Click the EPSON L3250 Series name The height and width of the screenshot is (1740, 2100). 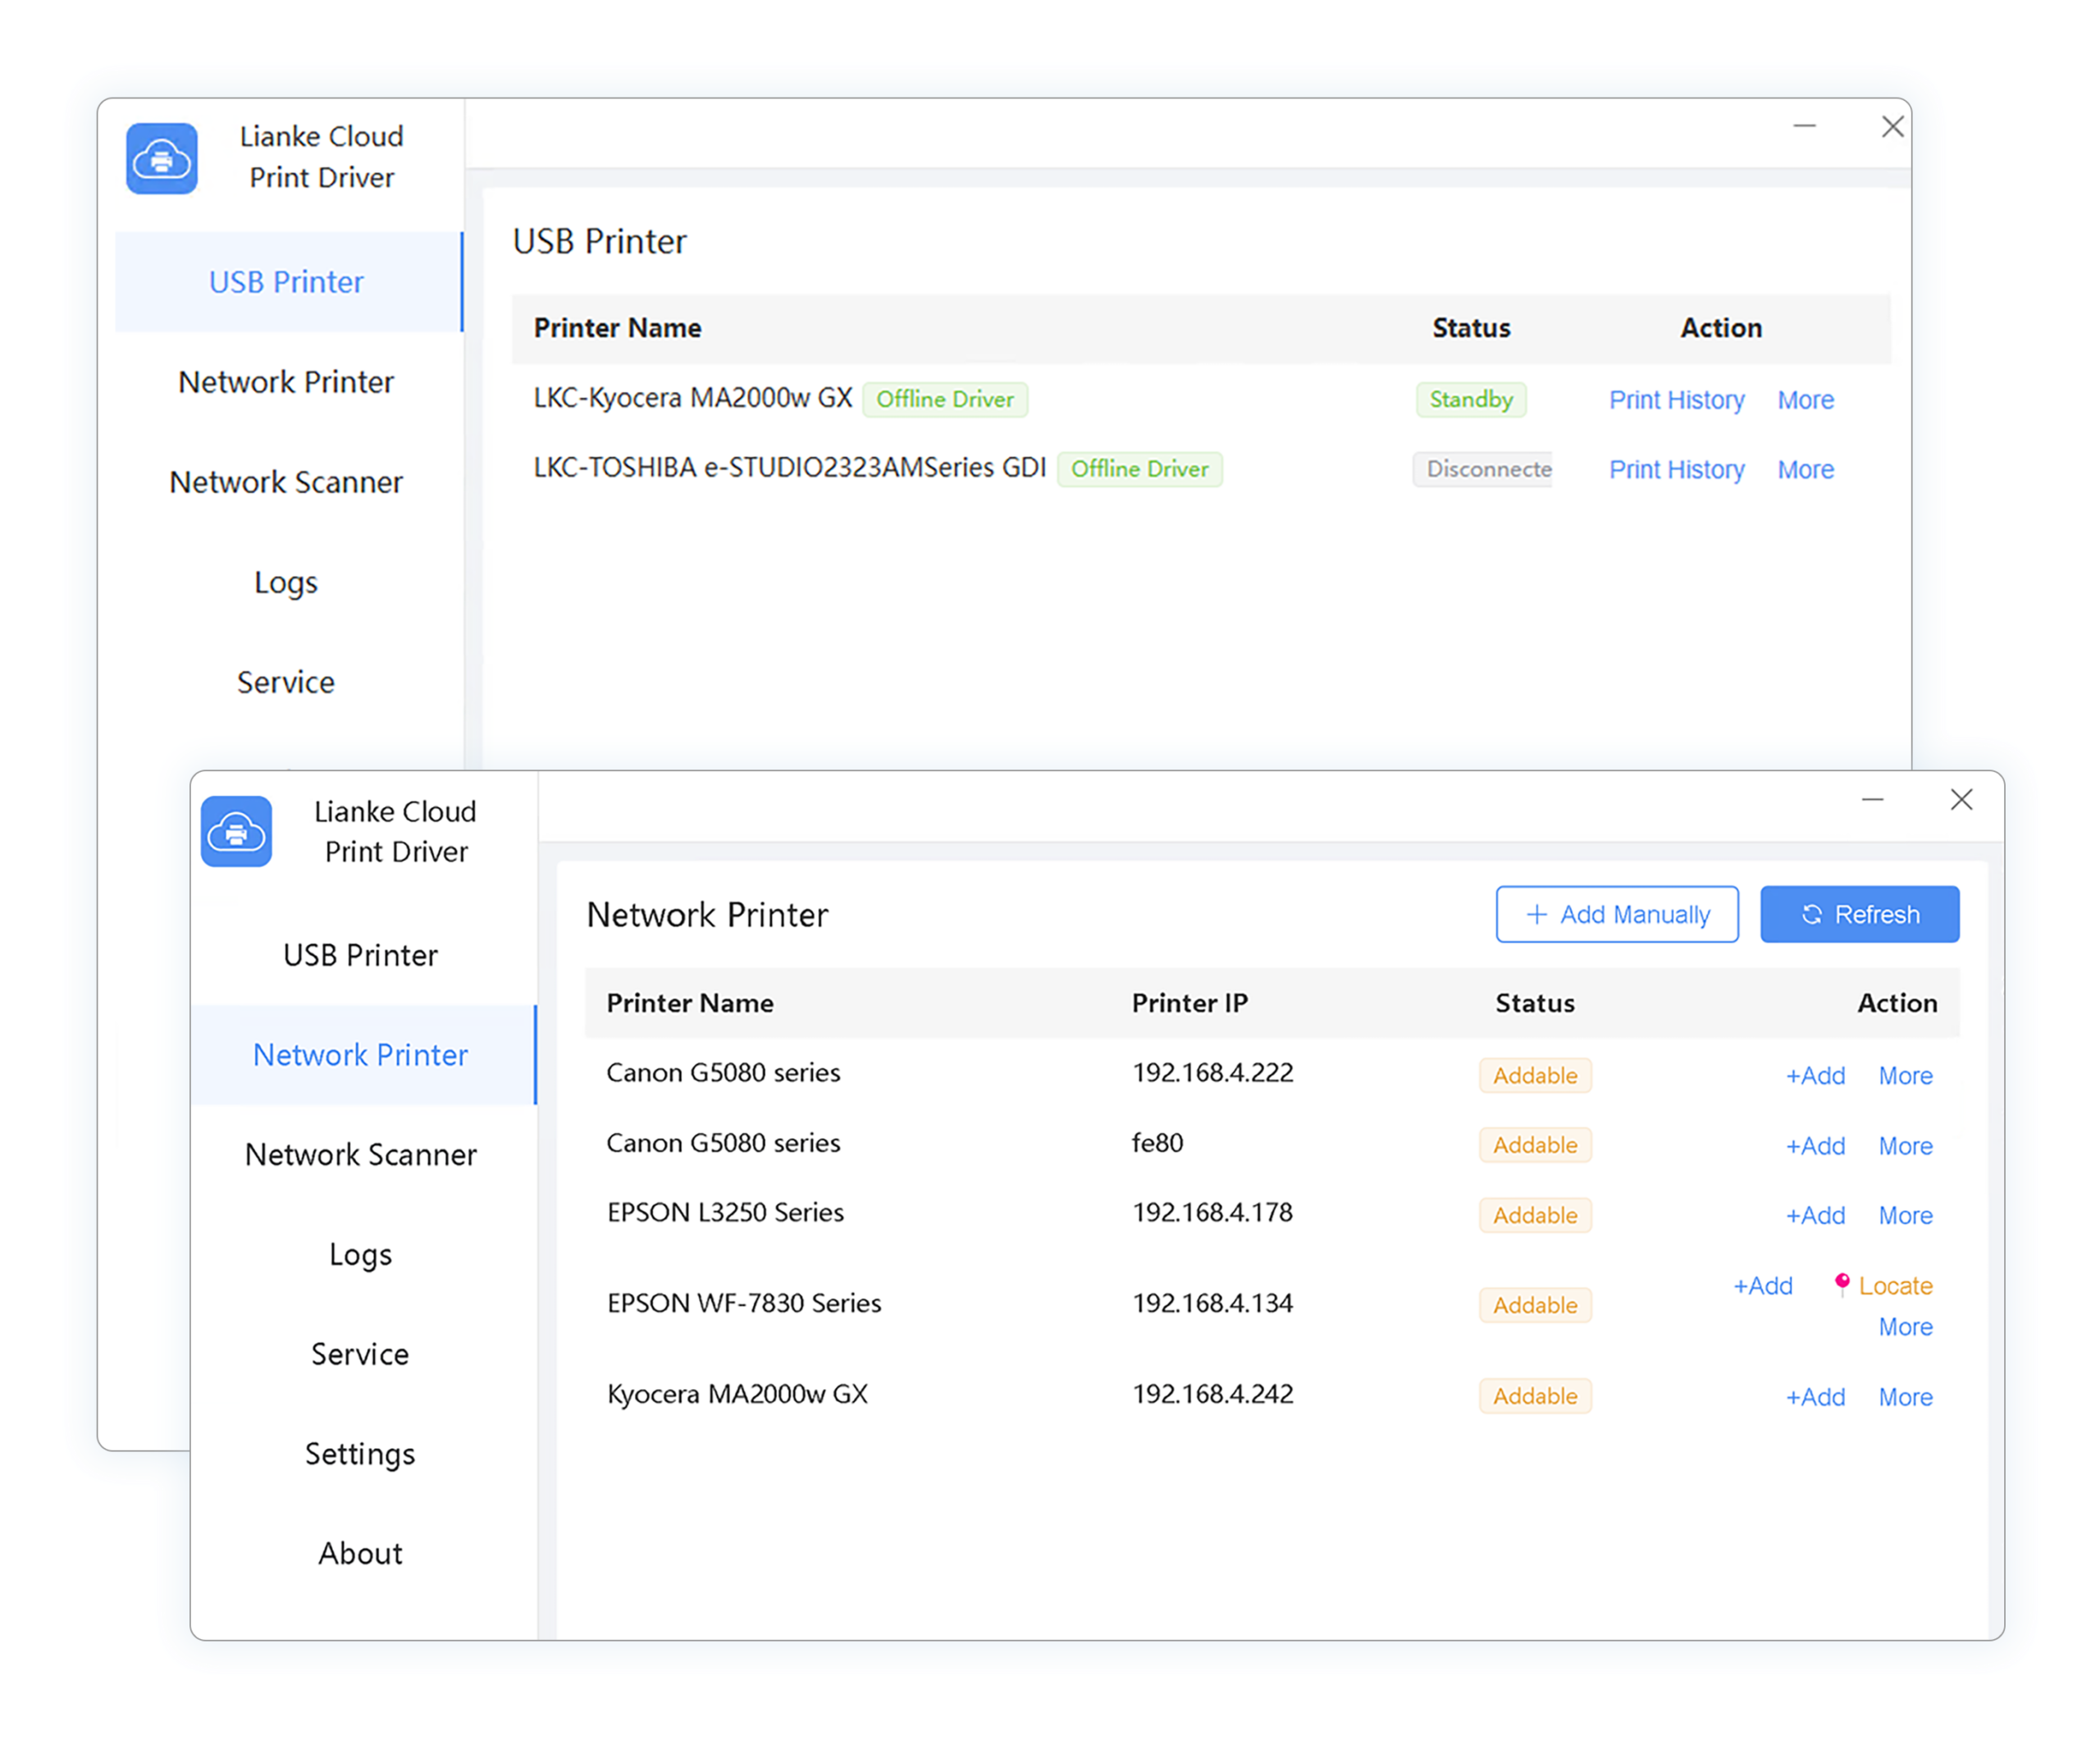(725, 1213)
